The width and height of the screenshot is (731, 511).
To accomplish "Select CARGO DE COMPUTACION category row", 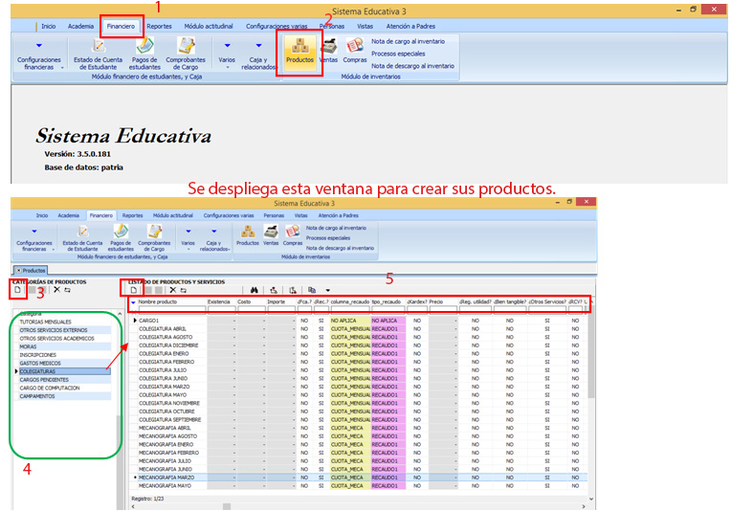I will [x=65, y=388].
